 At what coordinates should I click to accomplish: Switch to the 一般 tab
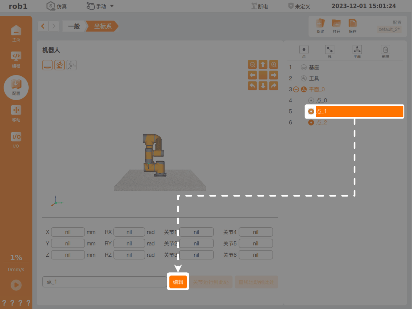74,26
